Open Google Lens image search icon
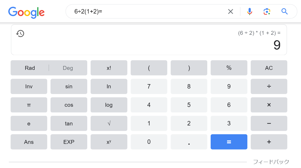The height and width of the screenshot is (168, 301). [267, 11]
